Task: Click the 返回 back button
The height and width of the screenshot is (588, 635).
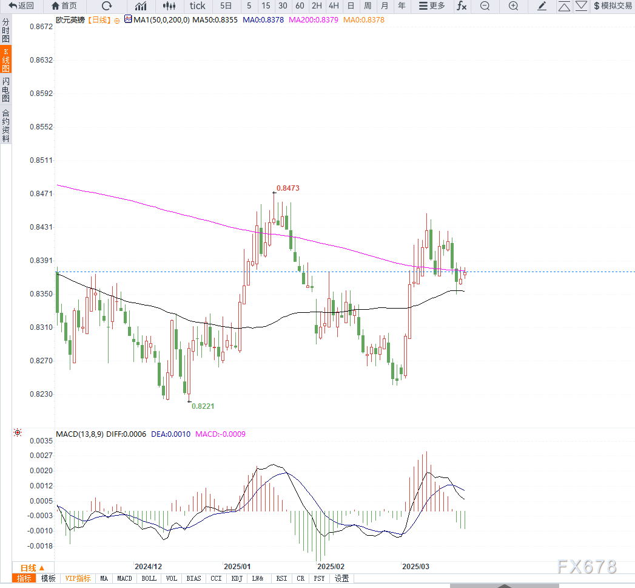Action: pyautogui.click(x=21, y=5)
